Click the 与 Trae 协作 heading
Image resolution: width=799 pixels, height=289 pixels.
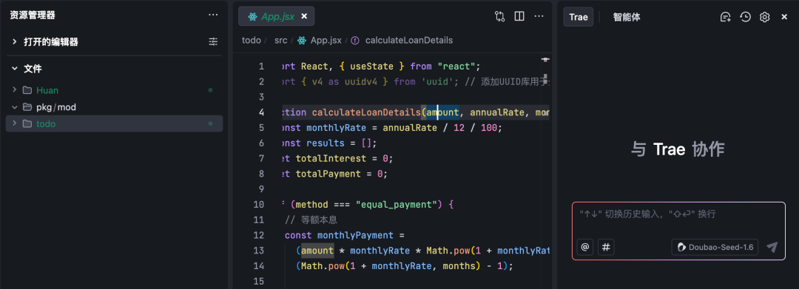pos(678,149)
